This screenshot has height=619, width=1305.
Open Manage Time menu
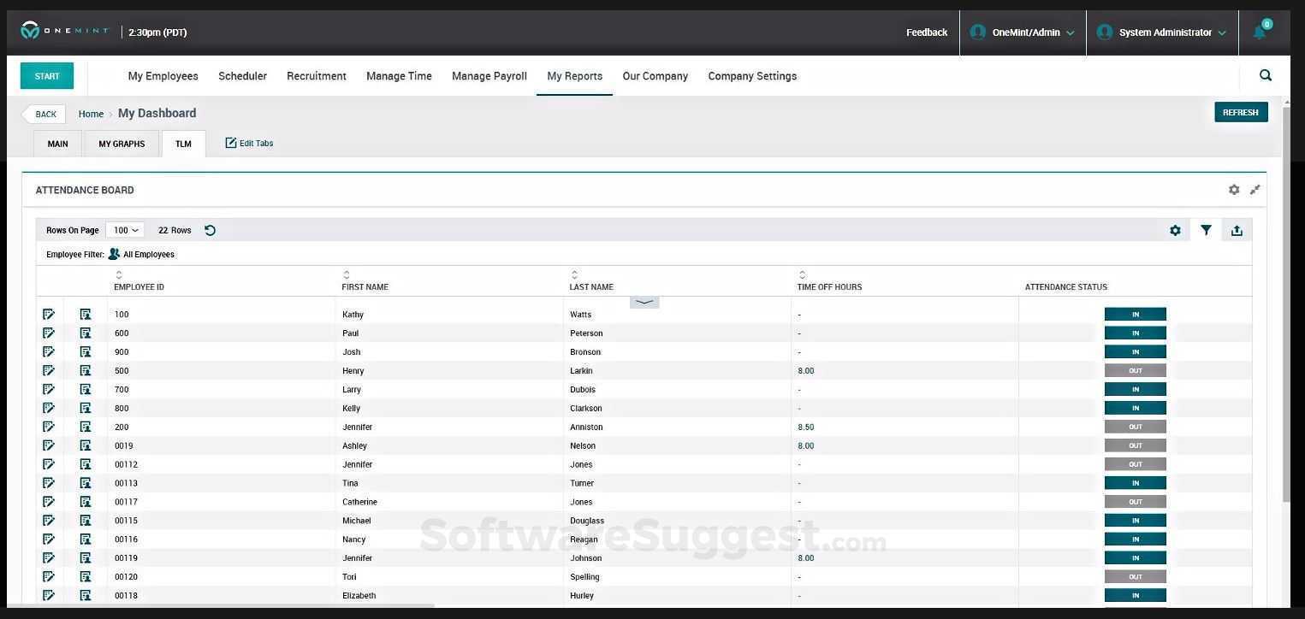pyautogui.click(x=399, y=76)
